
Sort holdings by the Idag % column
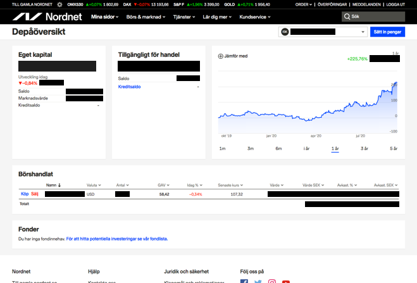pos(194,185)
